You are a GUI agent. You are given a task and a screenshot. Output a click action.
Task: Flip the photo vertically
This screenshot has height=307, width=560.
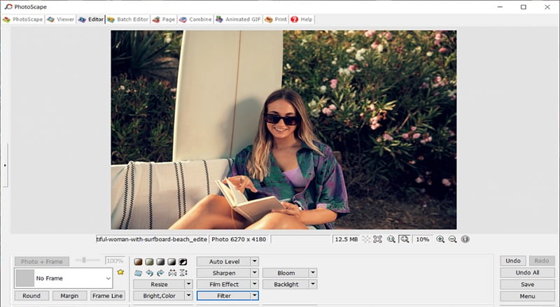[x=183, y=273]
